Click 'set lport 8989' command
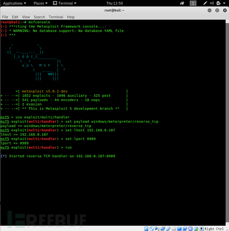This screenshot has width=229, height=231. point(81,139)
